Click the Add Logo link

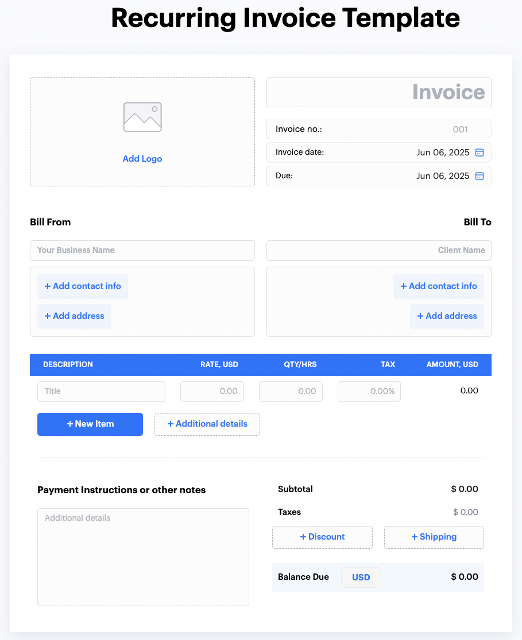point(142,159)
